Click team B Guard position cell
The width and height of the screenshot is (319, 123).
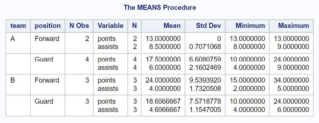[44, 101]
